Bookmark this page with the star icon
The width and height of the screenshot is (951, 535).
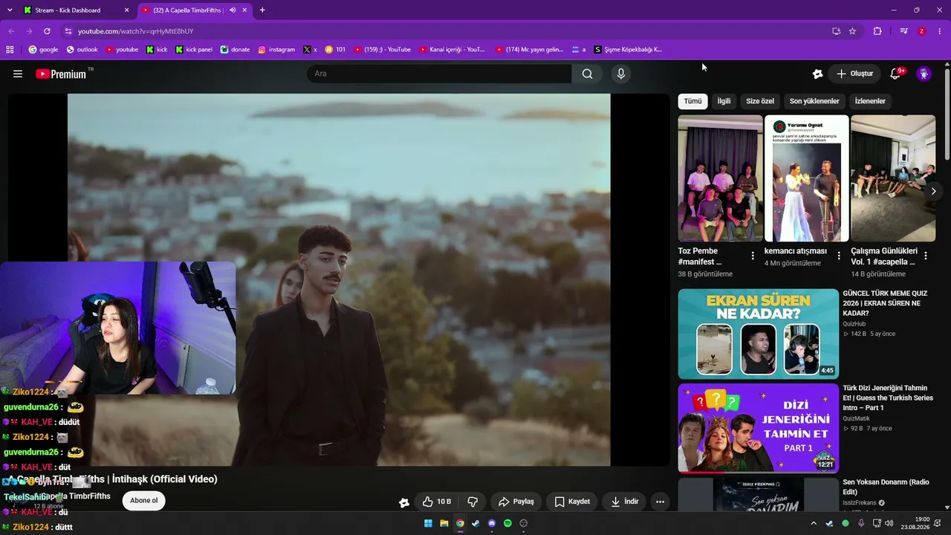tap(852, 31)
